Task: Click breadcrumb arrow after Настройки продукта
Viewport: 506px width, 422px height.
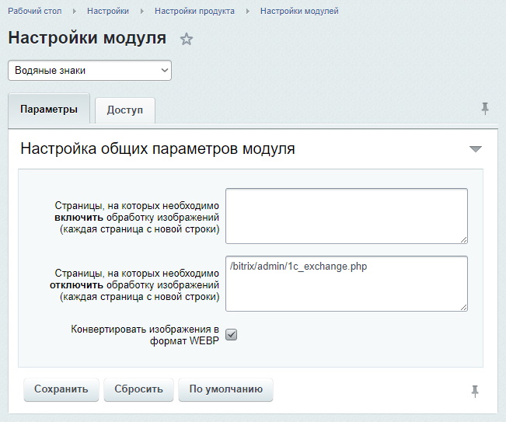Action: [250, 12]
